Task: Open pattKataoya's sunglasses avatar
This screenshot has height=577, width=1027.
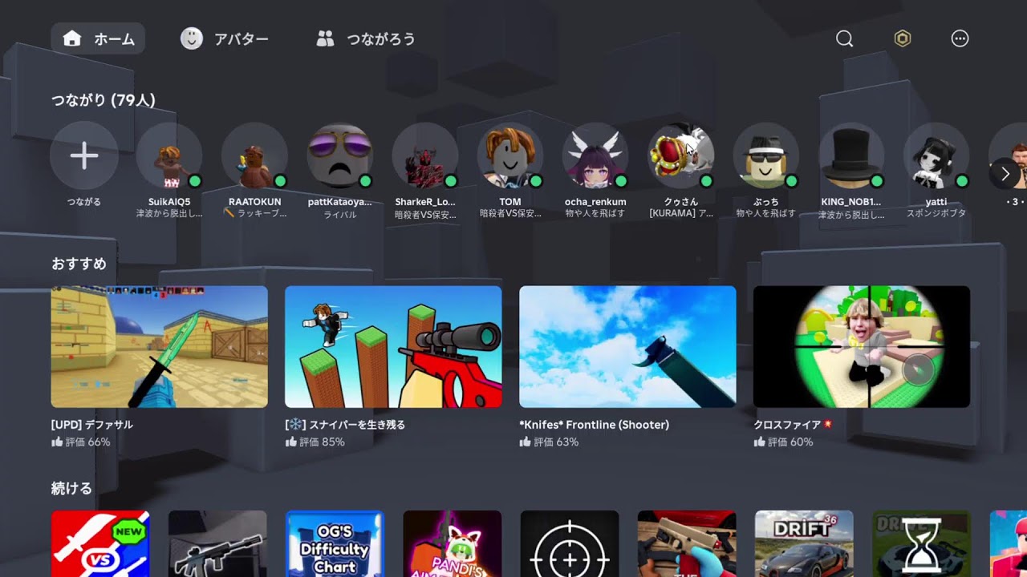Action: point(340,155)
